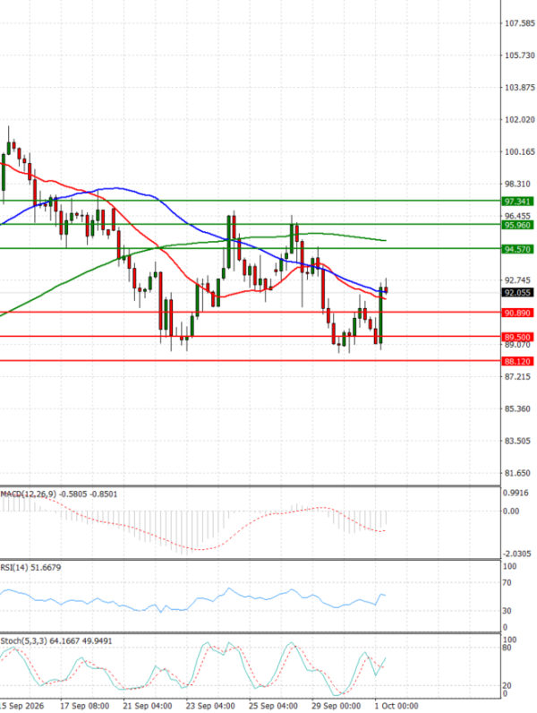Click the 105.730 price axis value
The width and height of the screenshot is (537, 713).
[520, 56]
